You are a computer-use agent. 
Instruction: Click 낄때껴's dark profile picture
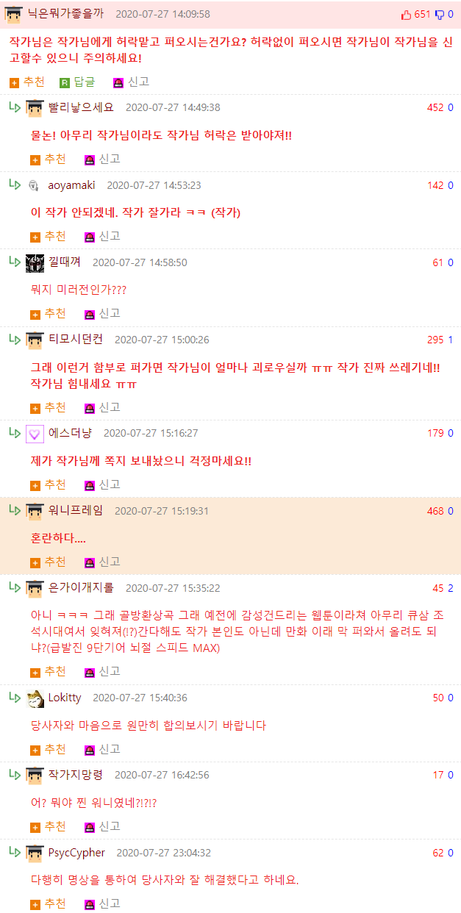(35, 262)
